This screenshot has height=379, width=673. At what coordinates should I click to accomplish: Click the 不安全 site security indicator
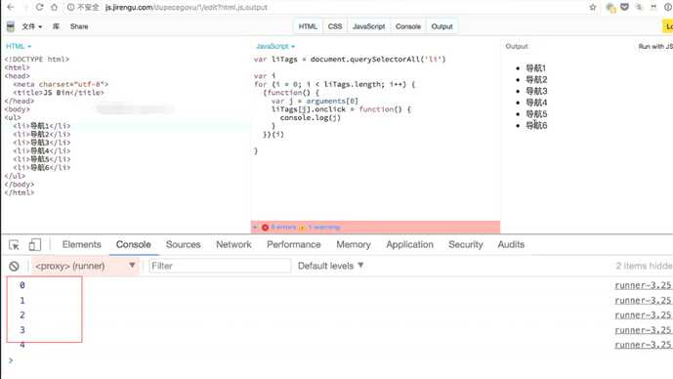point(83,7)
